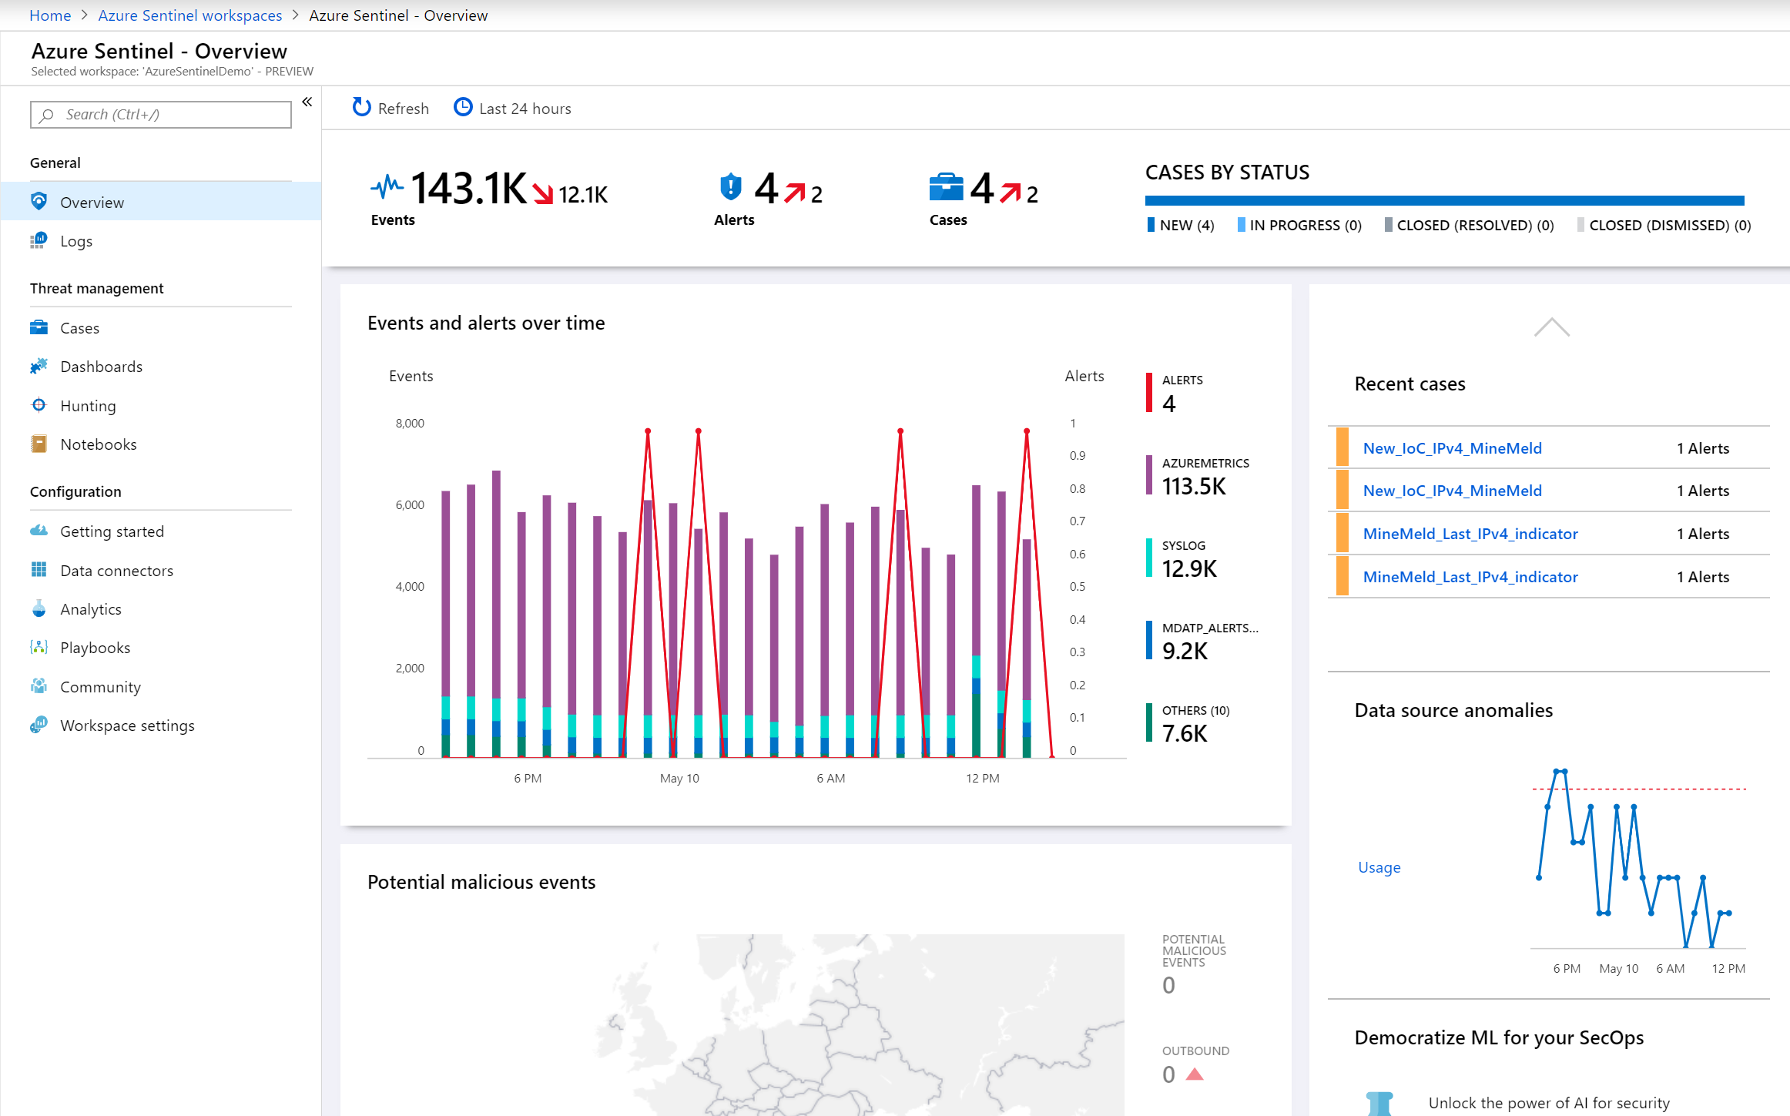Click the Cases briefcase icon in sidebar
The width and height of the screenshot is (1790, 1116).
click(39, 328)
